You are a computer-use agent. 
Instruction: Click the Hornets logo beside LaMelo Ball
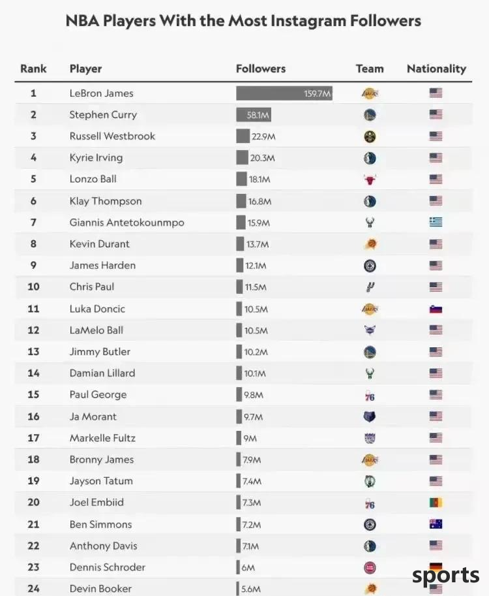pyautogui.click(x=370, y=330)
